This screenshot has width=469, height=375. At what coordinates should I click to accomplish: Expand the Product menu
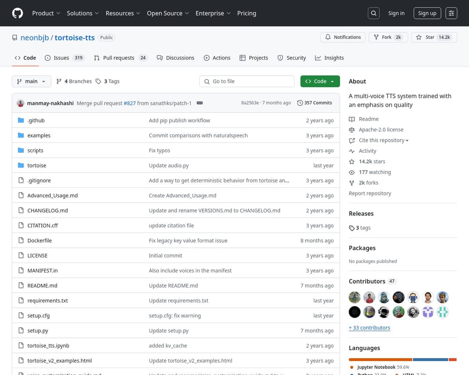(x=46, y=13)
